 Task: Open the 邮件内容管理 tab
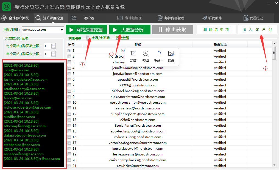171,18
